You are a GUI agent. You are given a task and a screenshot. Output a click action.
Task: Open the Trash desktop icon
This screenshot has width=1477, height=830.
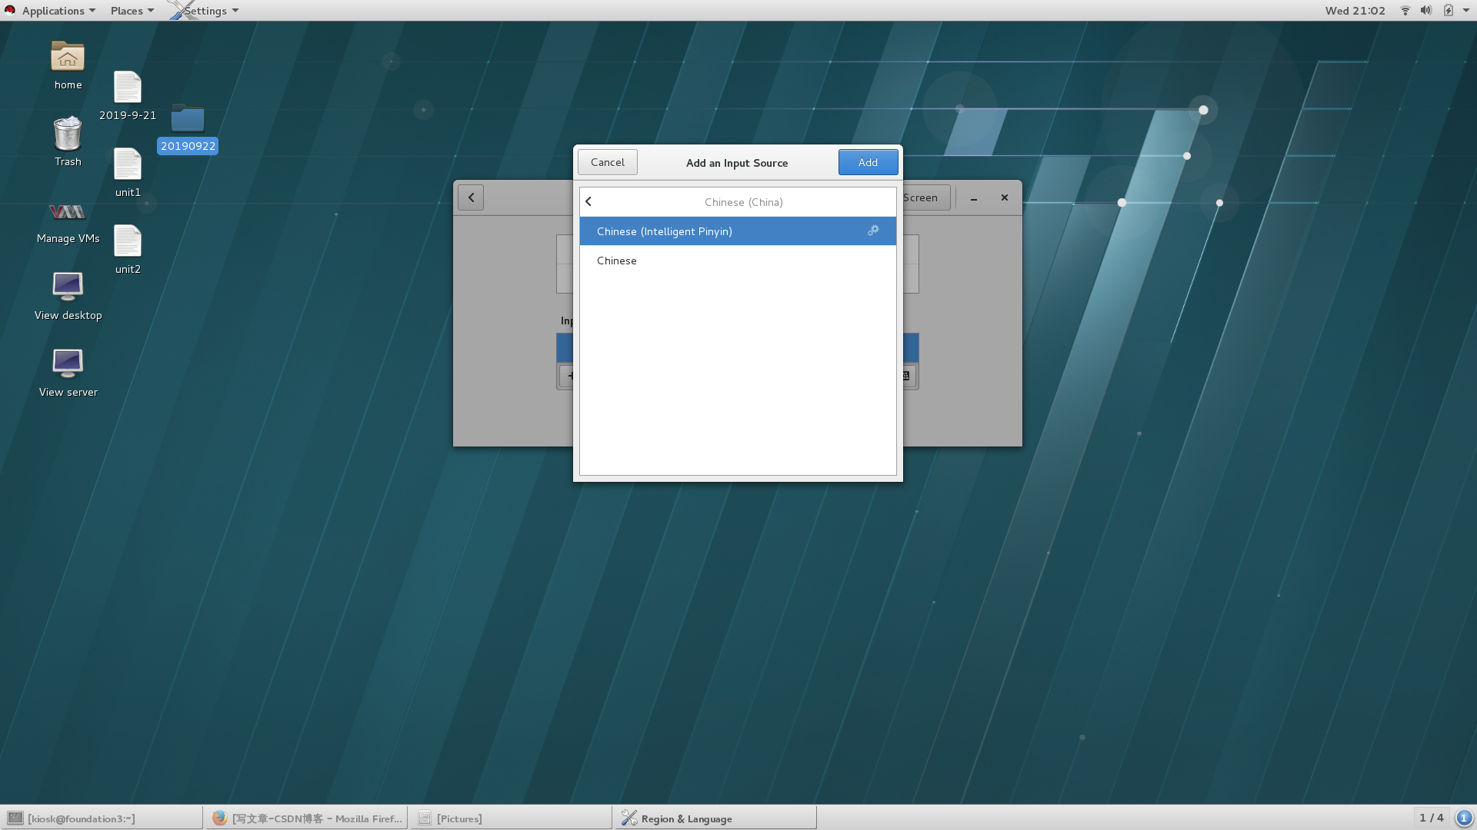click(68, 134)
